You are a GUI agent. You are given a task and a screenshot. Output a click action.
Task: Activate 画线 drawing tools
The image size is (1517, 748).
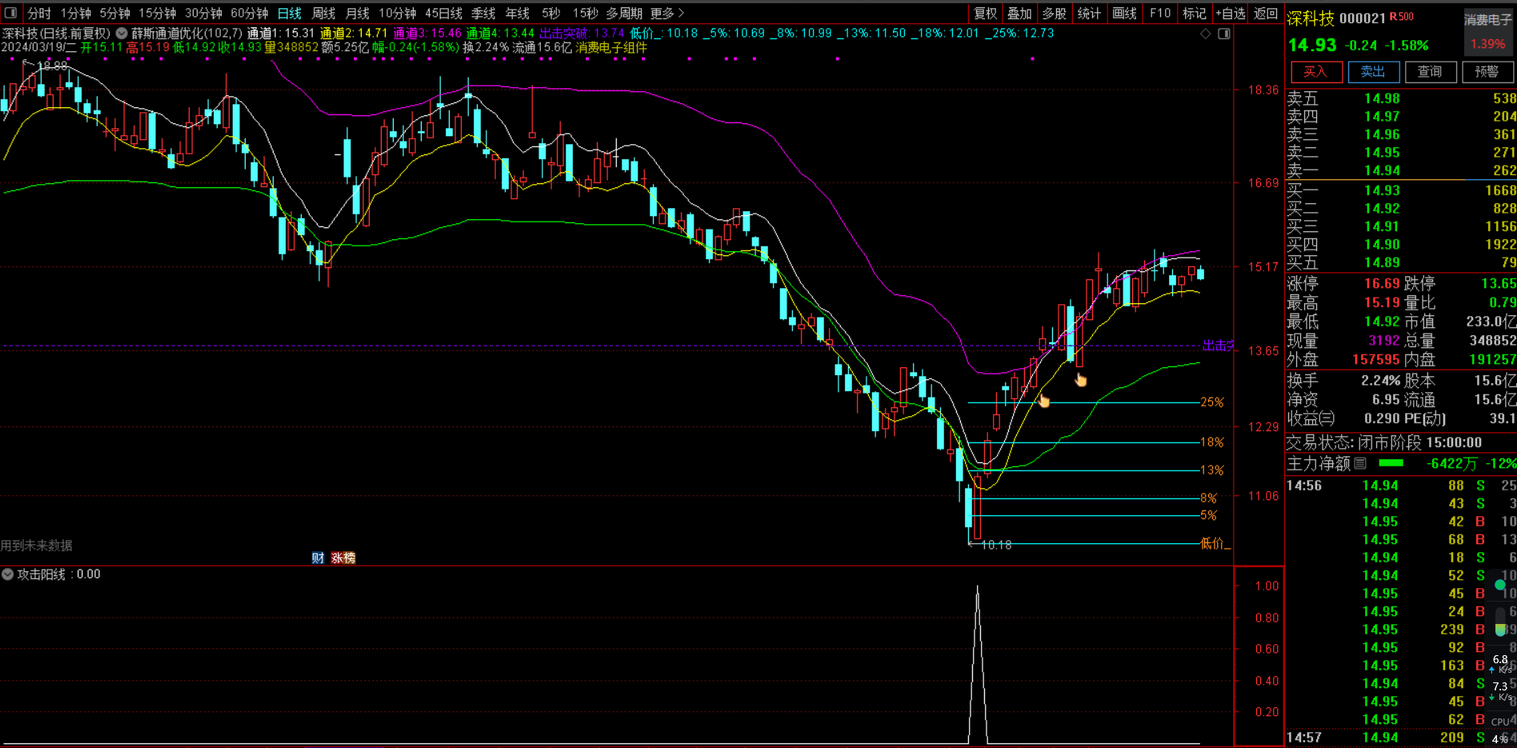[x=1124, y=13]
